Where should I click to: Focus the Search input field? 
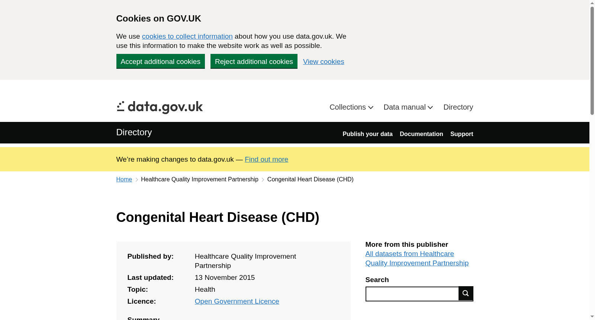[x=412, y=294]
